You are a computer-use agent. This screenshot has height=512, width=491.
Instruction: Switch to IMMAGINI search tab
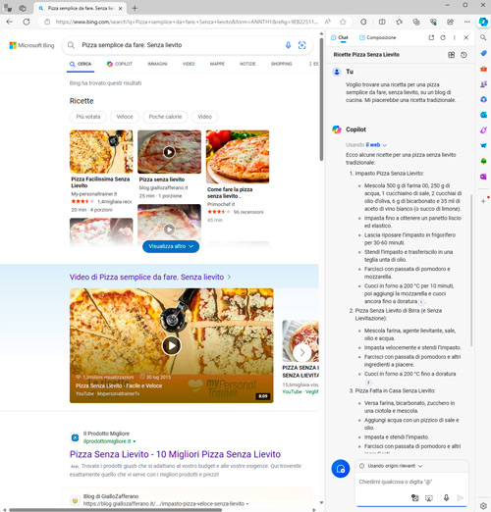click(x=157, y=64)
